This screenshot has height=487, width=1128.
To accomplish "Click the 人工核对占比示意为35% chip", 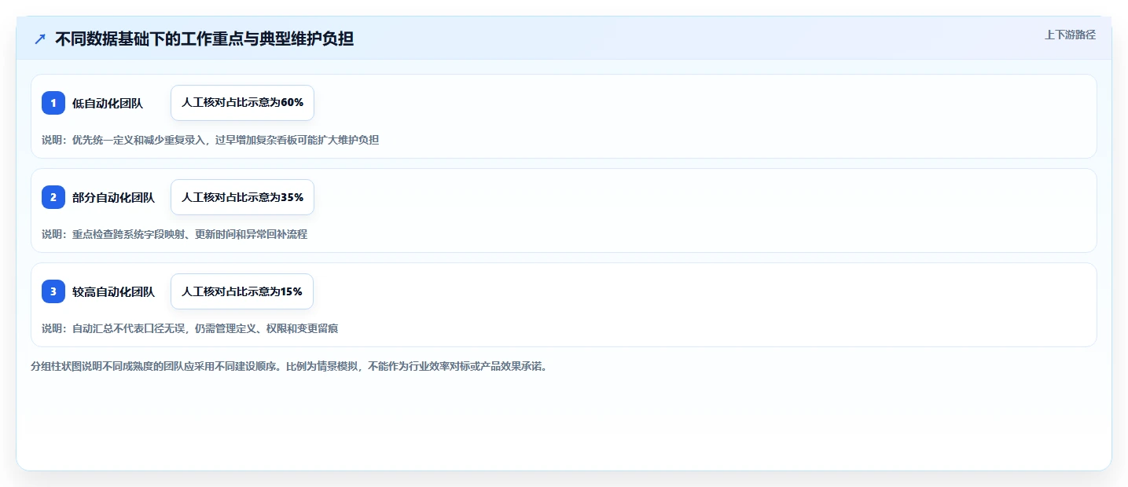I will click(x=242, y=197).
